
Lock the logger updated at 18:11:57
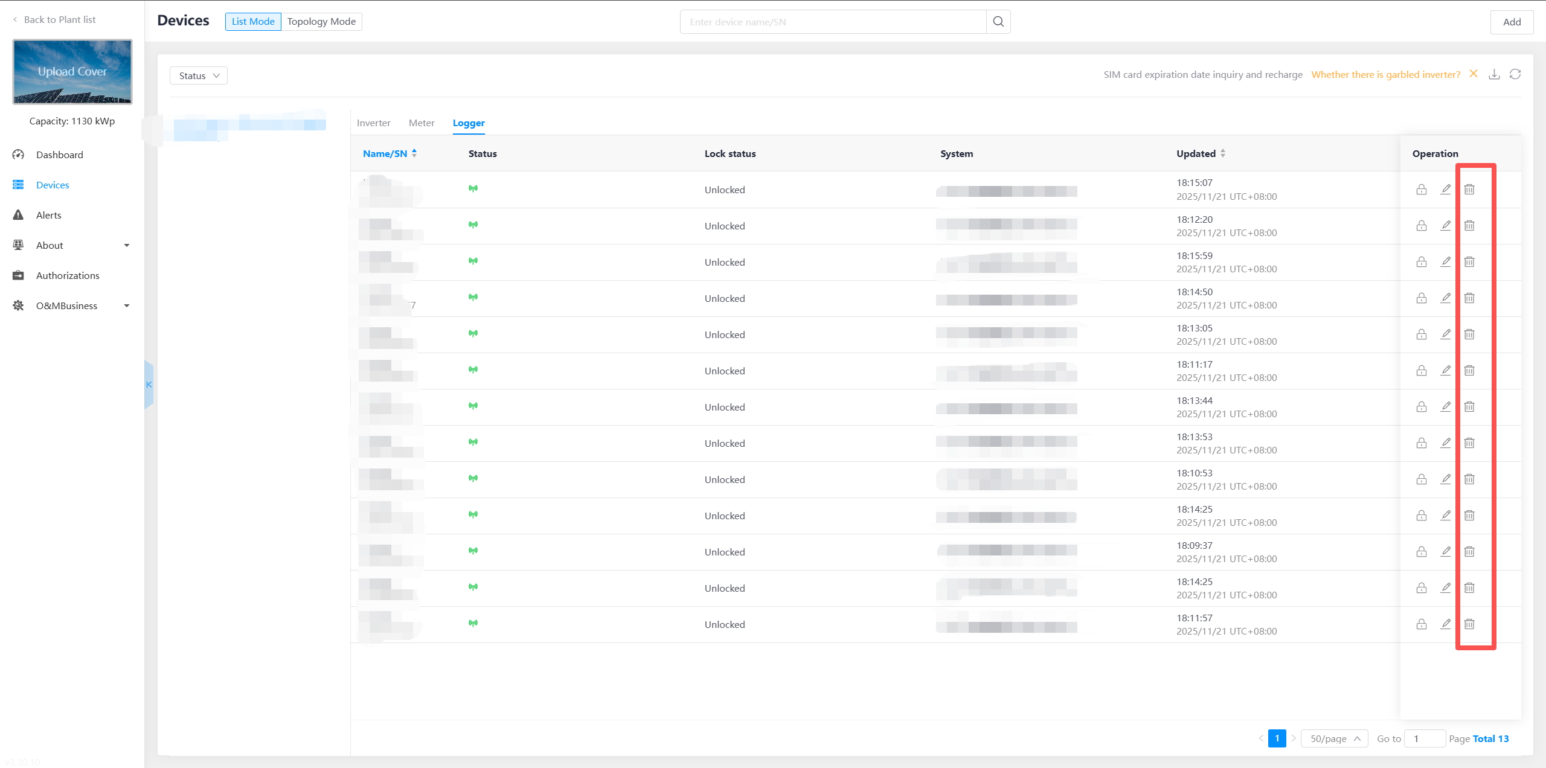click(x=1422, y=624)
